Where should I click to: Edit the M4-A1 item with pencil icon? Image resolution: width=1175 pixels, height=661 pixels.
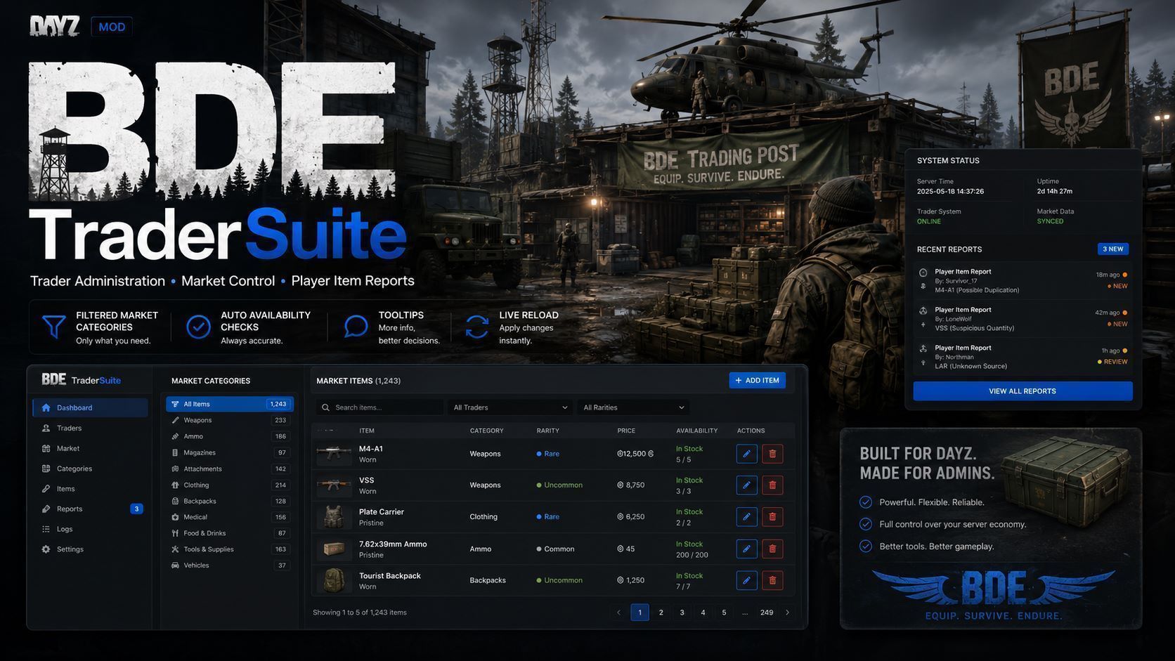pos(746,454)
